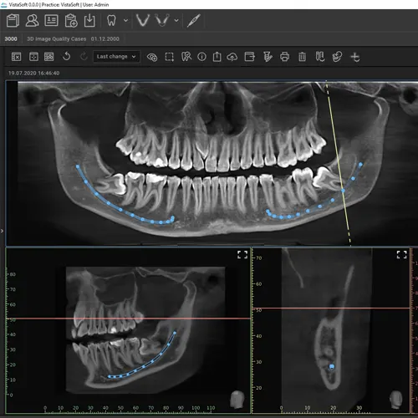Image resolution: width=418 pixels, height=418 pixels.
Task: Open the image information icon
Action: tap(201, 57)
